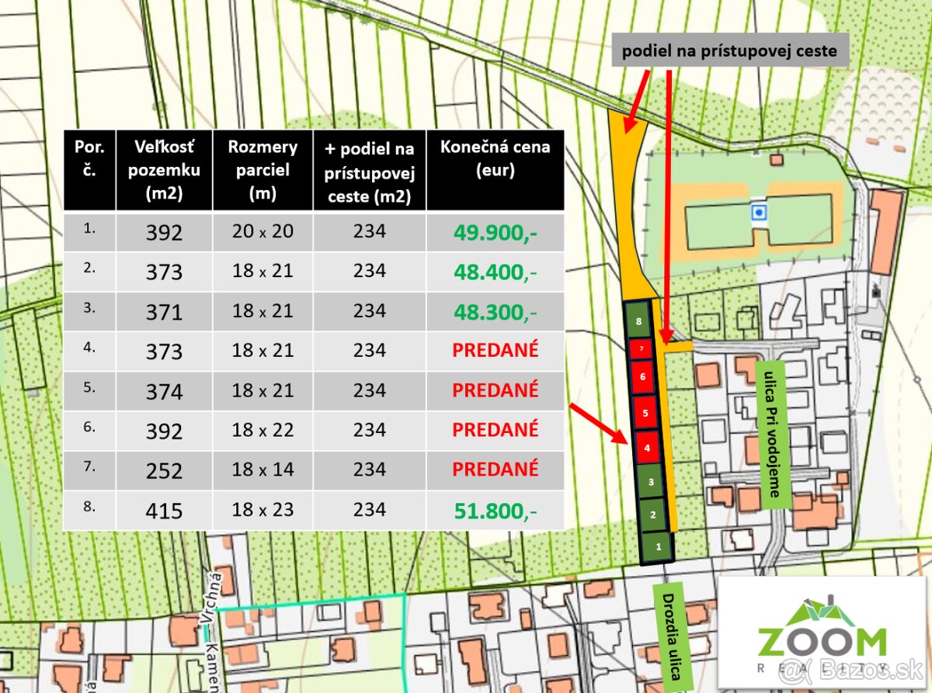Click green parcel number 1 on map
Image resolution: width=932 pixels, height=693 pixels.
pyautogui.click(x=658, y=546)
